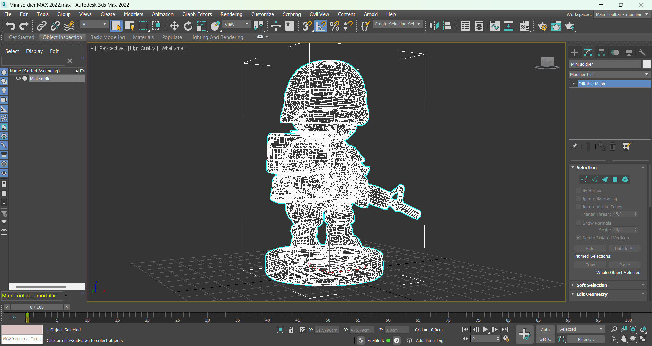Toggle visibility eye of Mini soldier
Viewport: 652px width, 346px height.
(18, 78)
